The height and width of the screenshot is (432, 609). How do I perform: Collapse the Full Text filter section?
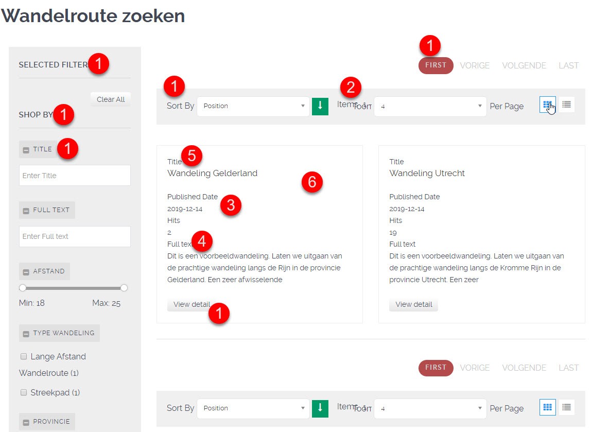click(26, 211)
